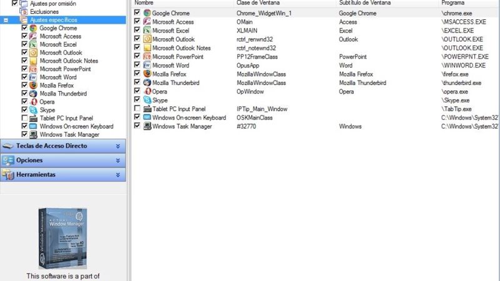
Task: Click the Google Chrome icon in the list
Action: [x=147, y=13]
